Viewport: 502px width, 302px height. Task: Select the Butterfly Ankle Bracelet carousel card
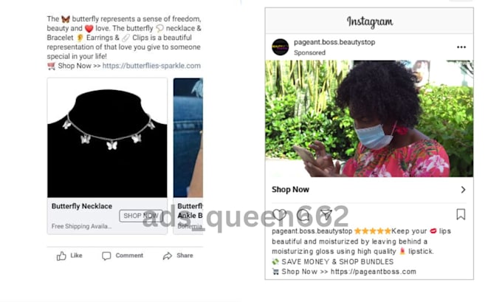click(x=188, y=156)
